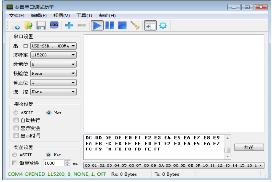The width and height of the screenshot is (272, 182).
Task: Open the 帮助(H) menu
Action: (x=107, y=16)
